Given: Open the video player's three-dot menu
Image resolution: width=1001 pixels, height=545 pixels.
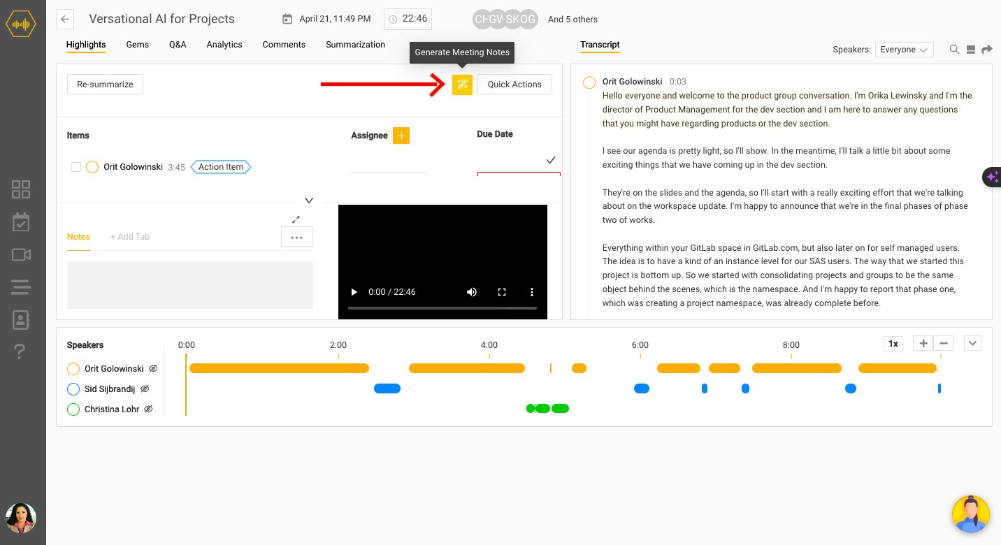Looking at the screenshot, I should [x=532, y=292].
